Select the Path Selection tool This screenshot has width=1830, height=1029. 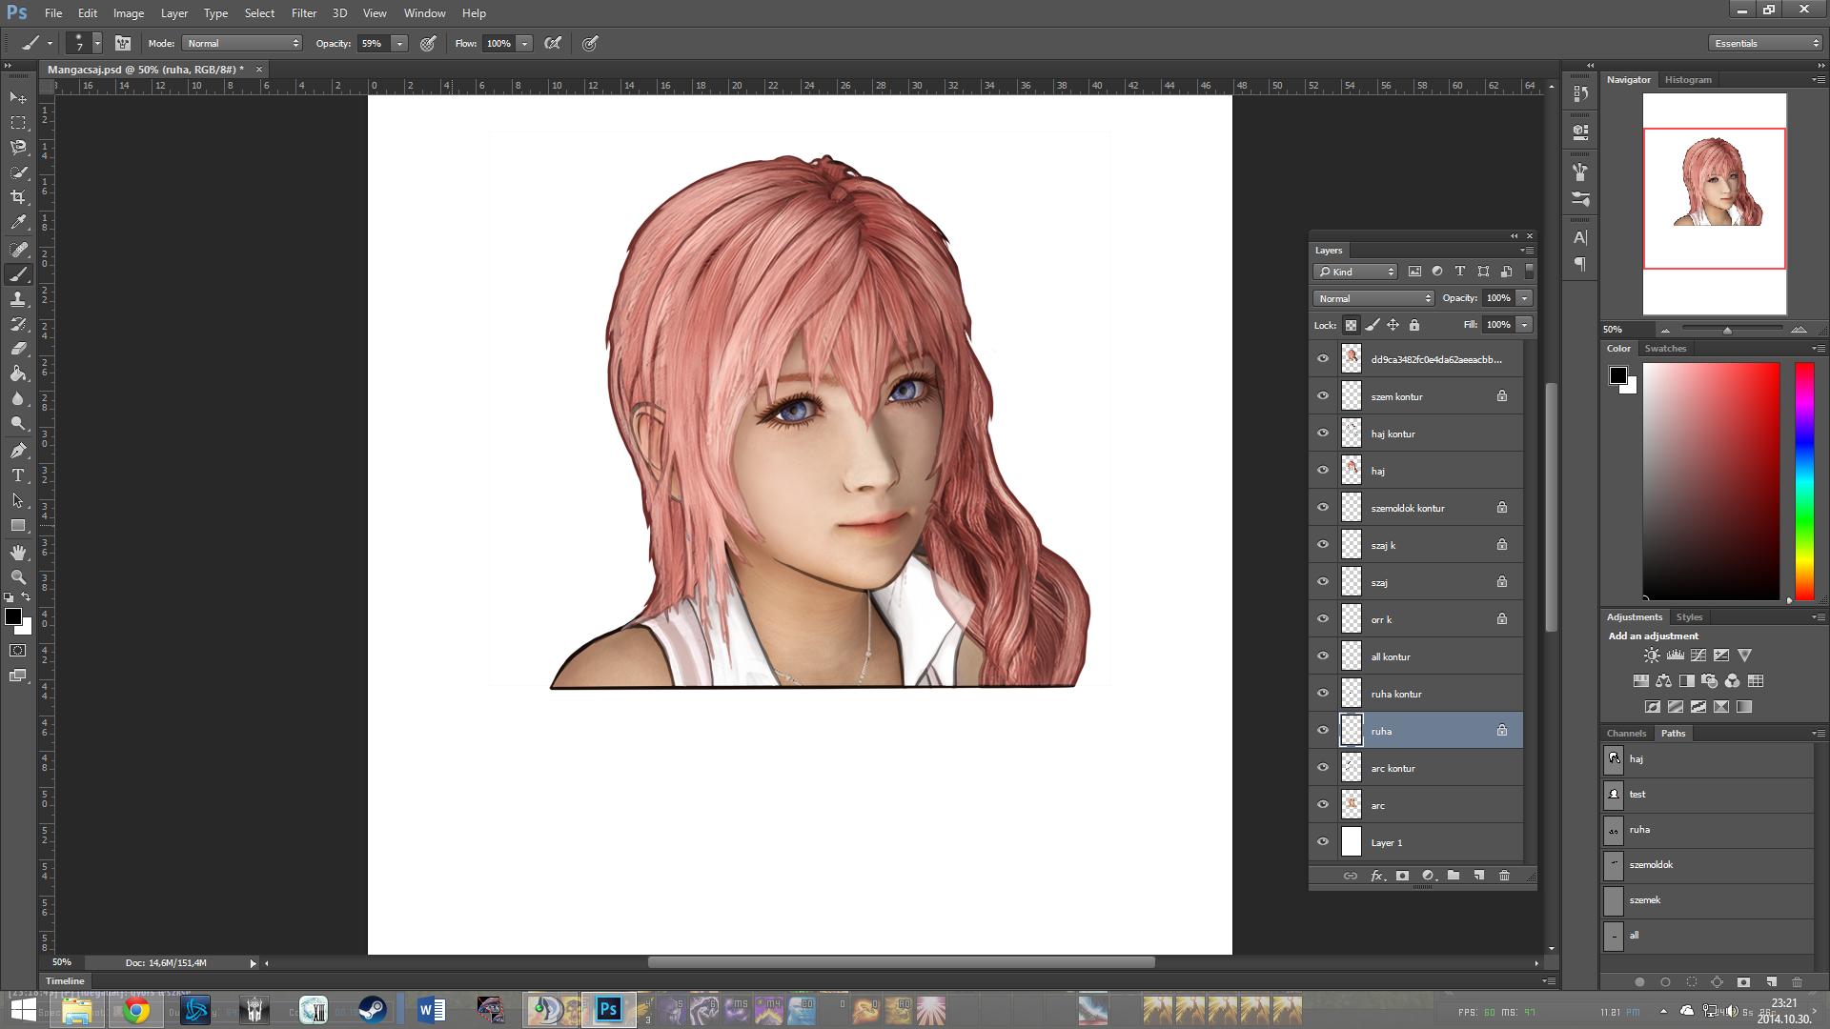pyautogui.click(x=18, y=500)
